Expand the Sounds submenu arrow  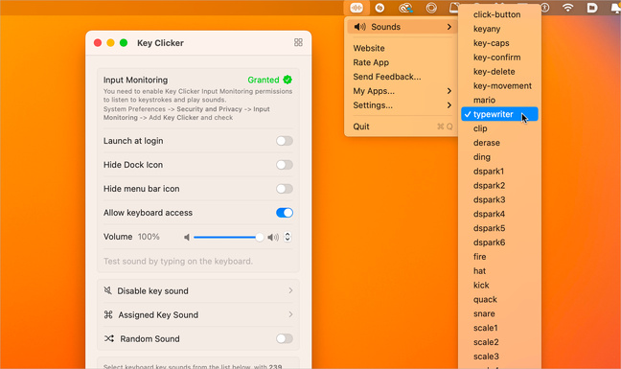tap(449, 27)
